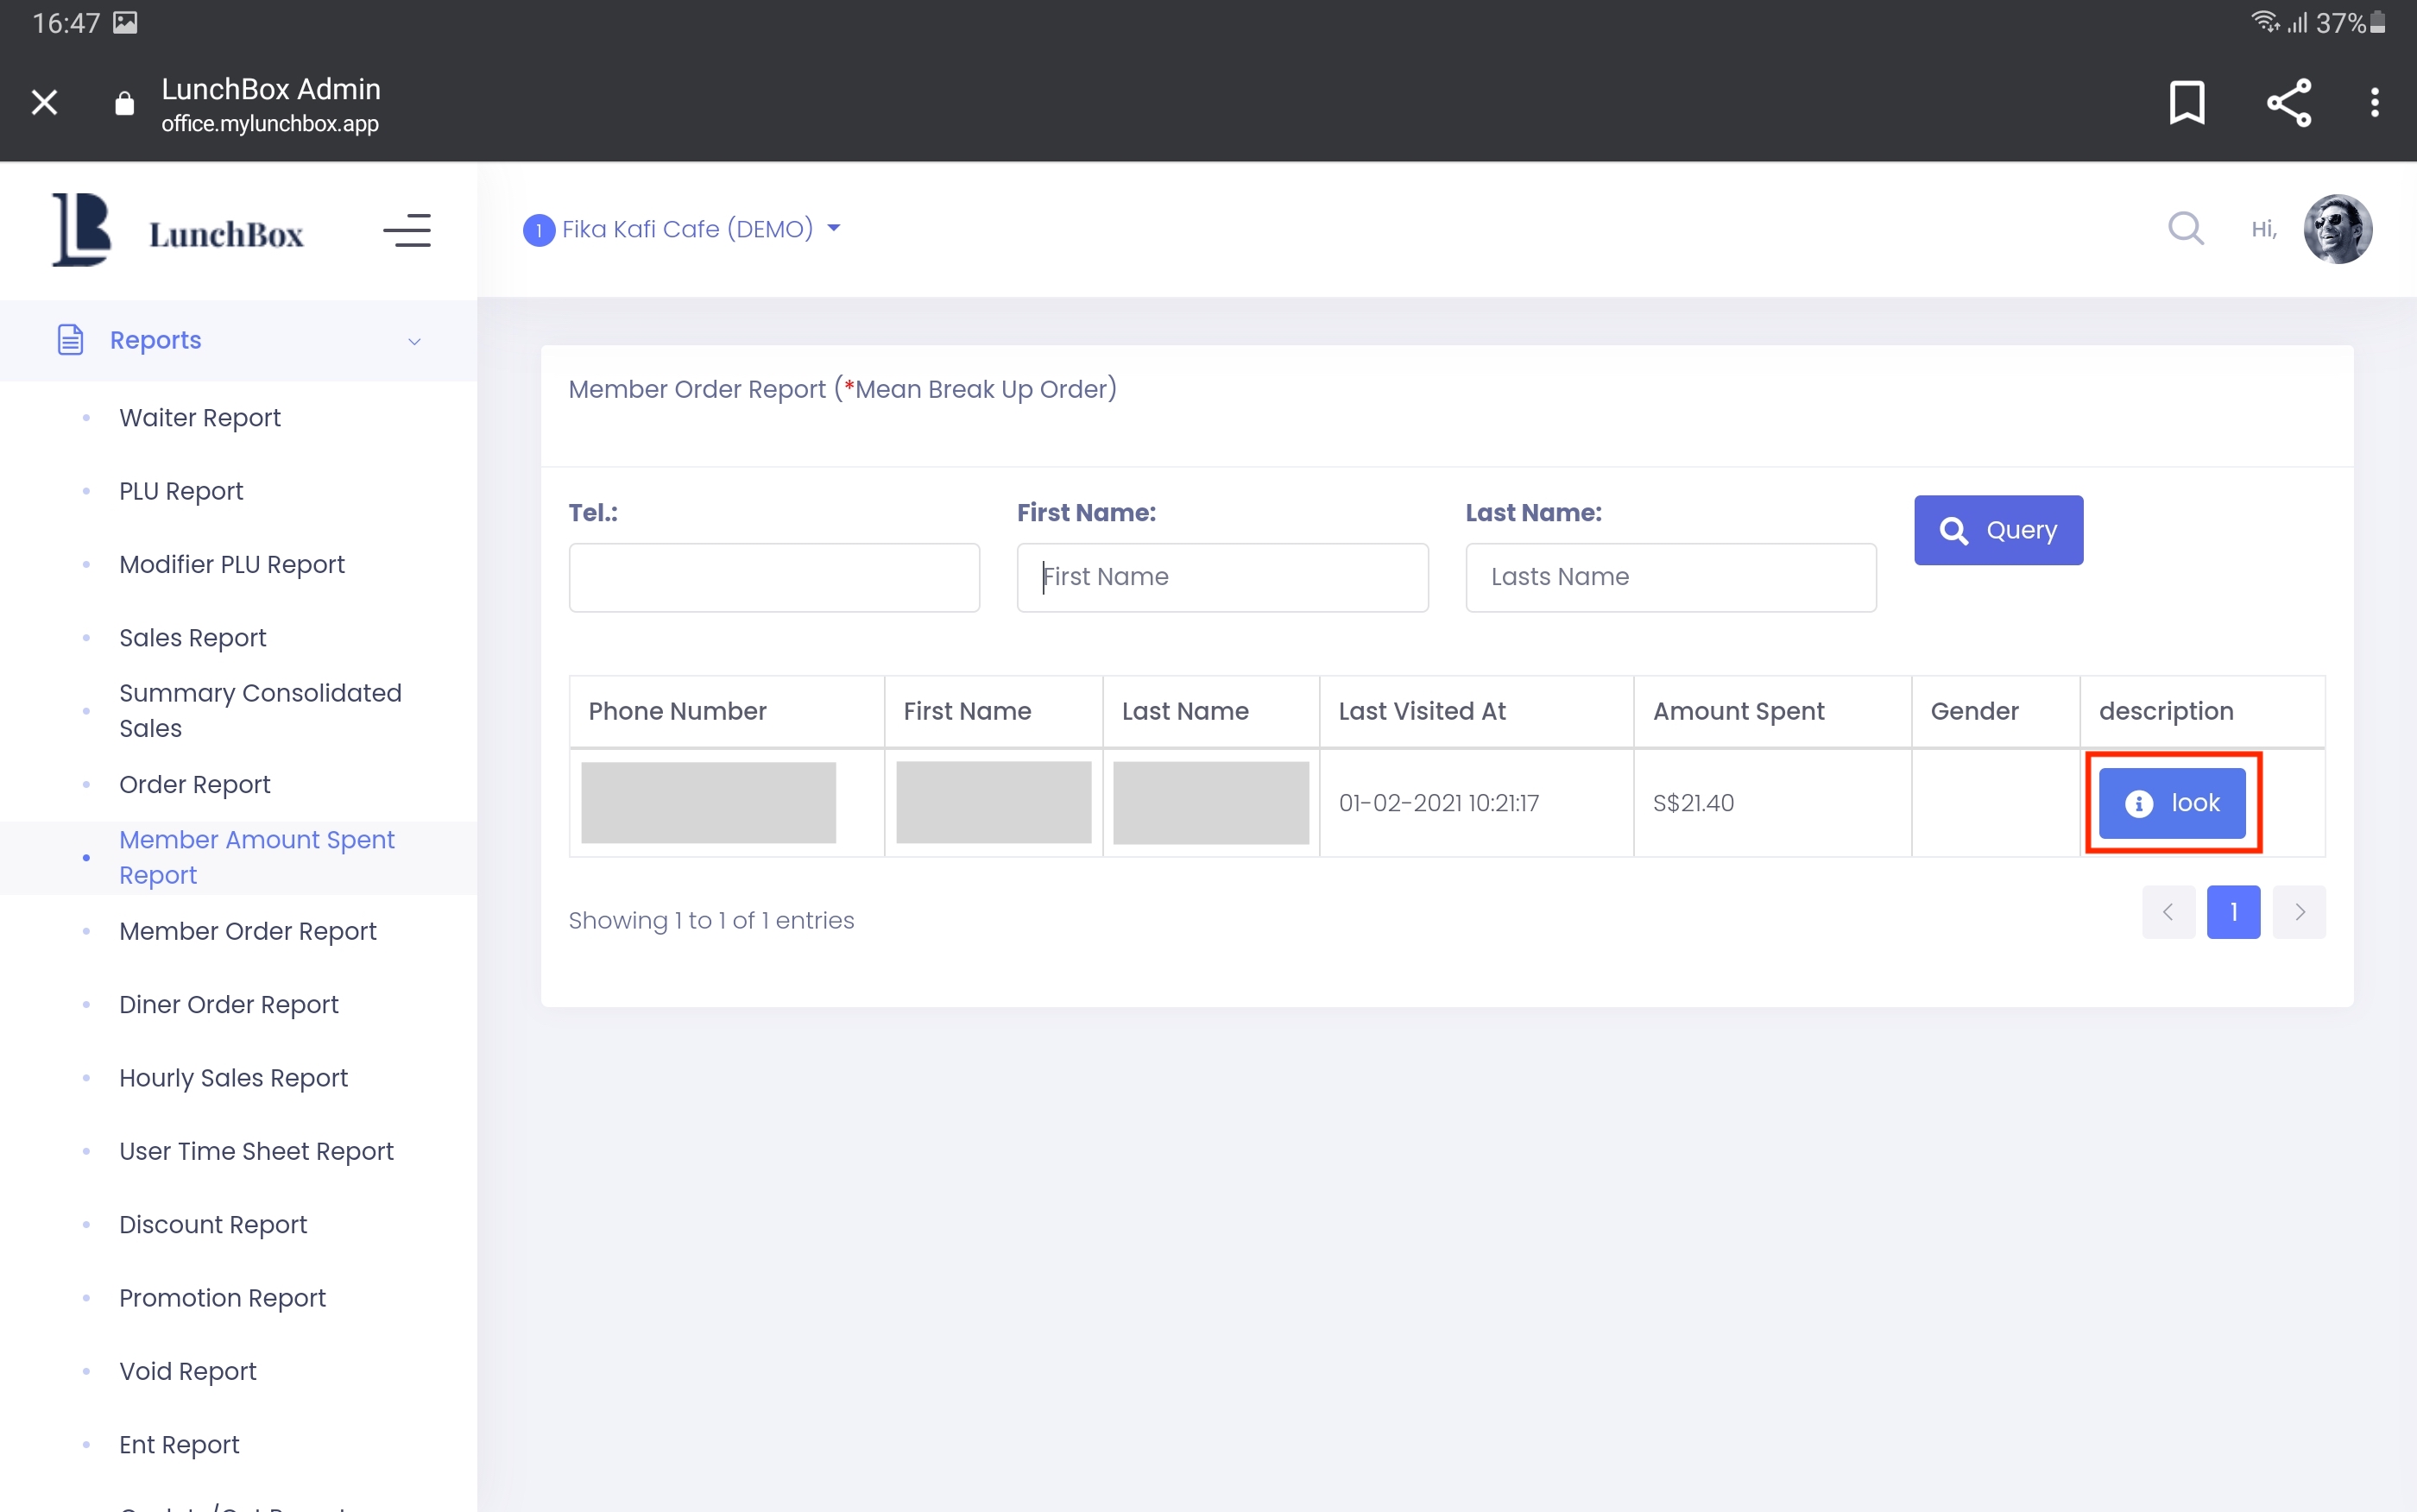Click the Lasts Name input field
The width and height of the screenshot is (2417, 1512).
pyautogui.click(x=1670, y=577)
